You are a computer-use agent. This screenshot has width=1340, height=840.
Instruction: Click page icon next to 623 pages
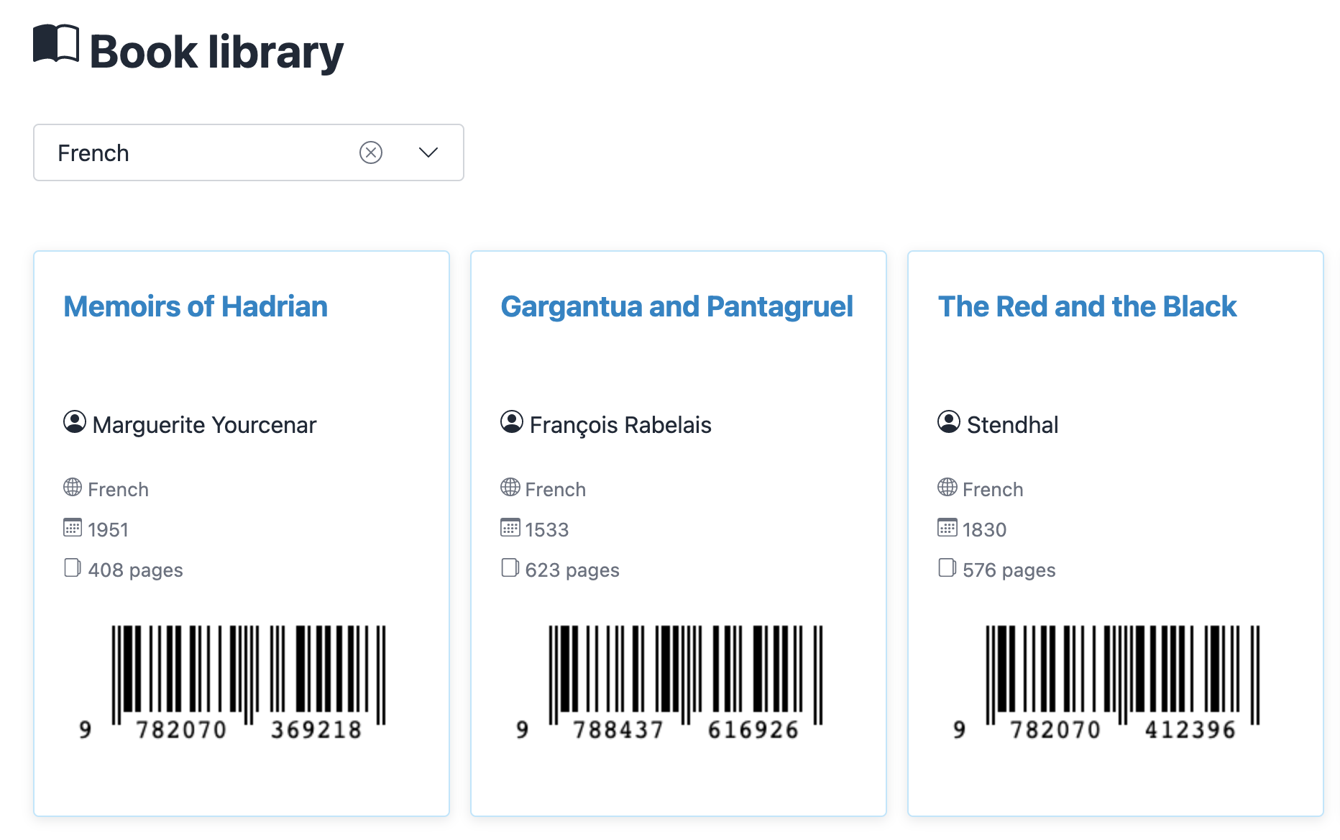point(510,568)
